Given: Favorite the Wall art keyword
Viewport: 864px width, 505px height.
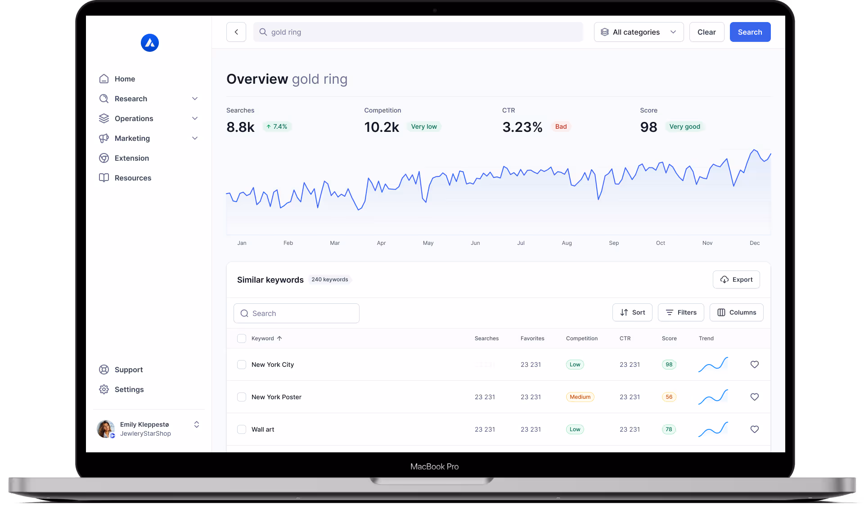Looking at the screenshot, I should [x=755, y=429].
